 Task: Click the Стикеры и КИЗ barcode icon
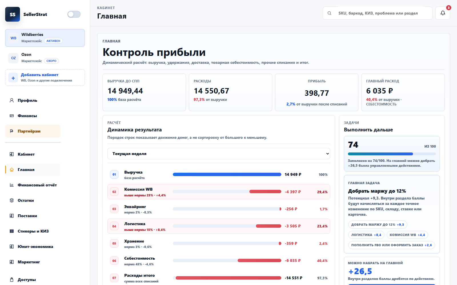(12, 231)
